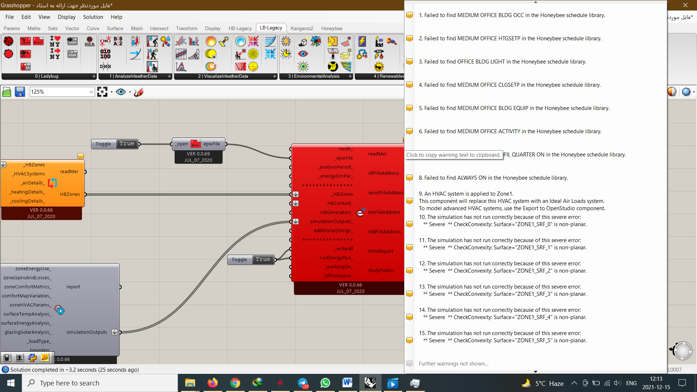Open the Display menu in menu bar
697x392 pixels.
point(66,17)
